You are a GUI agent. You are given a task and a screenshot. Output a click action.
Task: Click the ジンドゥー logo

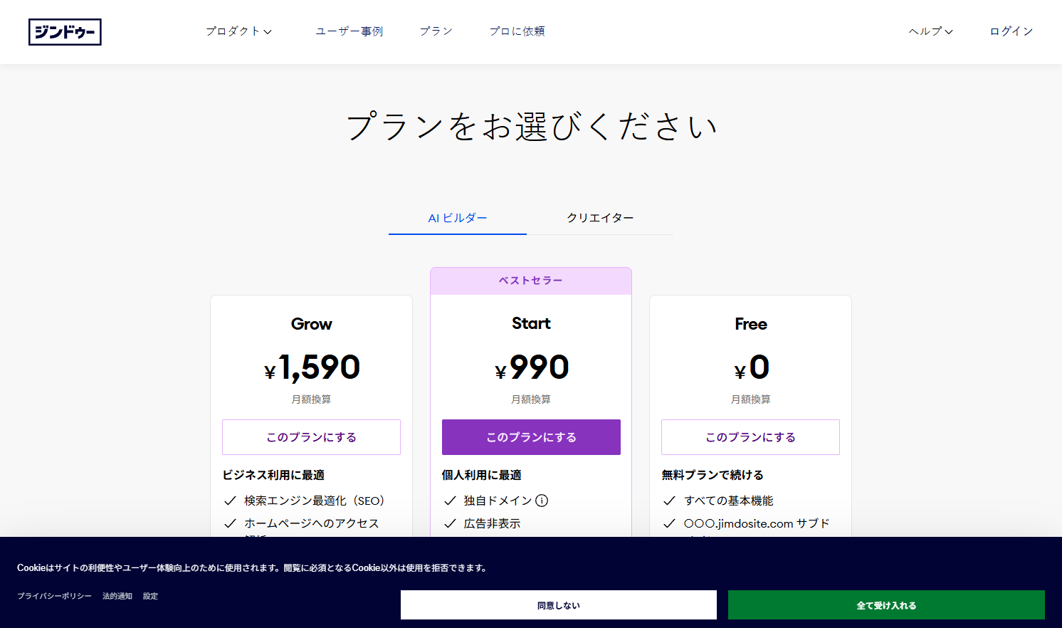click(65, 32)
